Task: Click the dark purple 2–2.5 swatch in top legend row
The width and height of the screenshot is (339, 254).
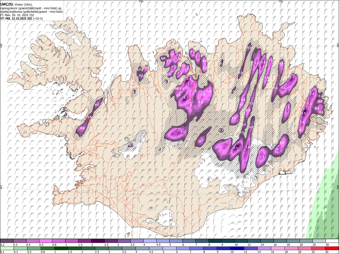Action: coord(97,241)
